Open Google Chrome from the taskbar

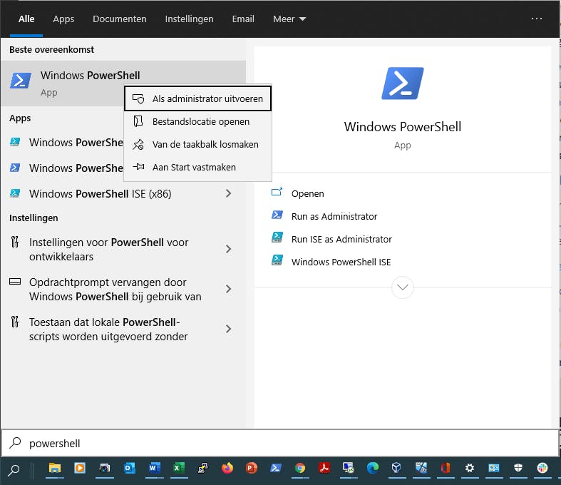click(300, 468)
